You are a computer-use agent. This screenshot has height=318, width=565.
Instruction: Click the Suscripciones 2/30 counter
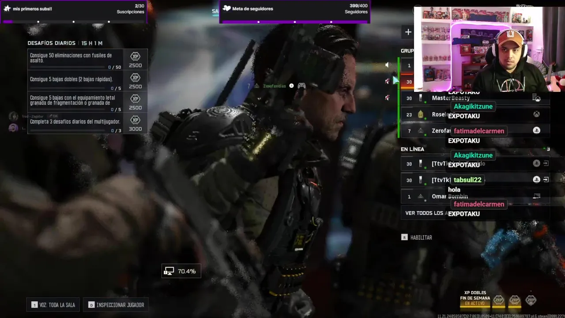[x=130, y=9]
